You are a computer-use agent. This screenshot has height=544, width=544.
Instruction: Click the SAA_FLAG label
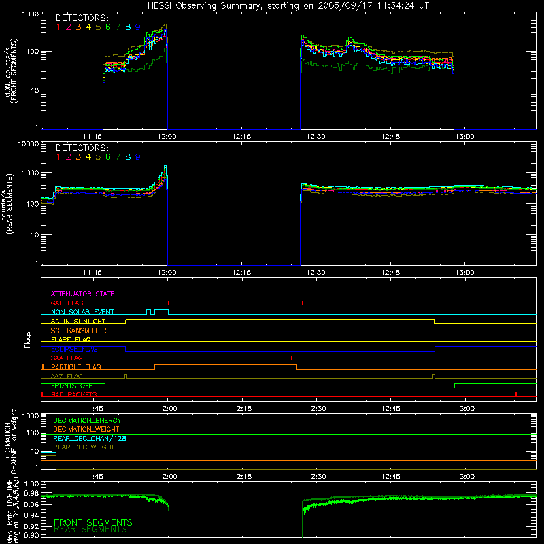(x=67, y=358)
